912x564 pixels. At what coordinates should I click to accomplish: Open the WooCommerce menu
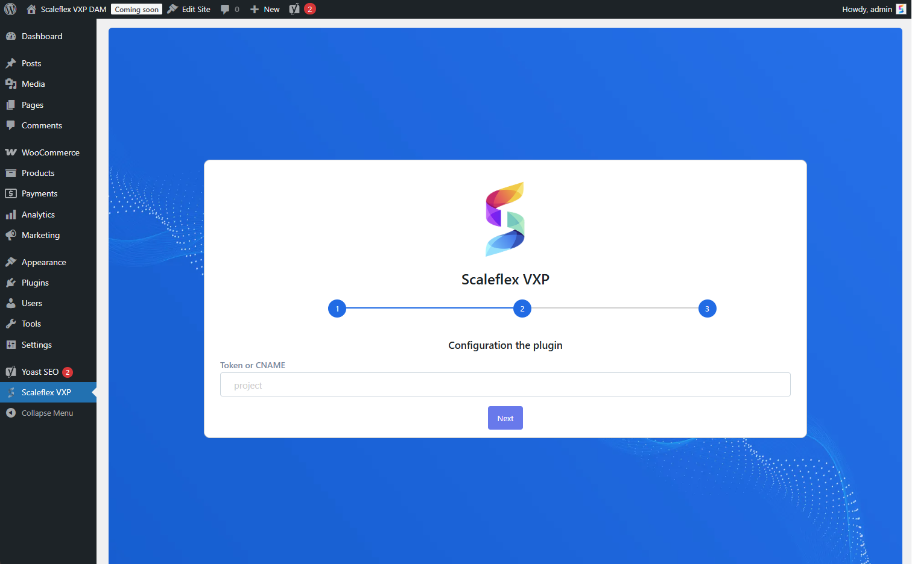coord(48,152)
